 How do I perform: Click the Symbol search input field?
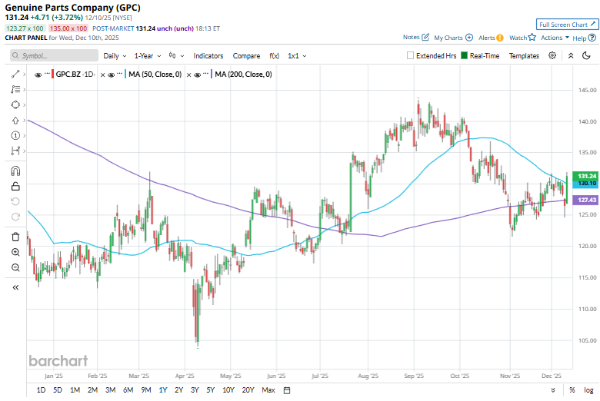click(54, 56)
